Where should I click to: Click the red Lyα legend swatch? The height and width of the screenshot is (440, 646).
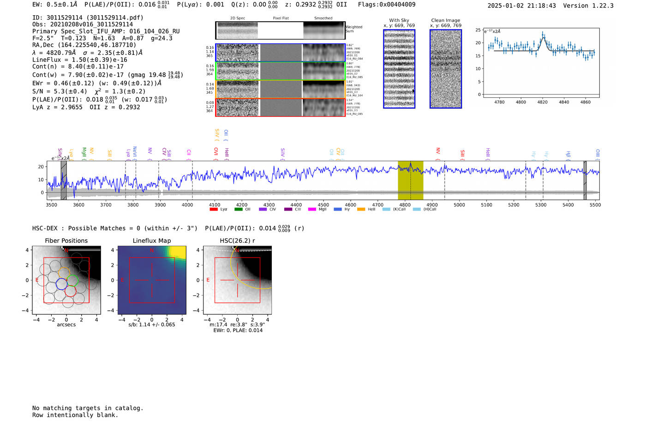point(214,210)
